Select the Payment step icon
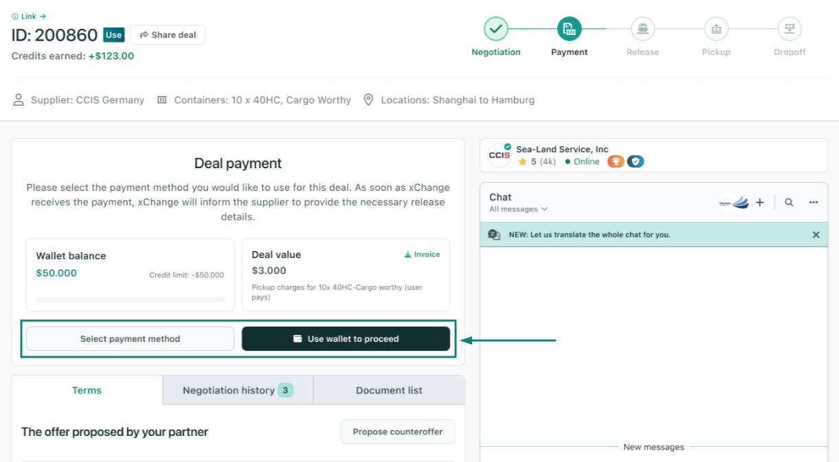839x462 pixels. [569, 29]
